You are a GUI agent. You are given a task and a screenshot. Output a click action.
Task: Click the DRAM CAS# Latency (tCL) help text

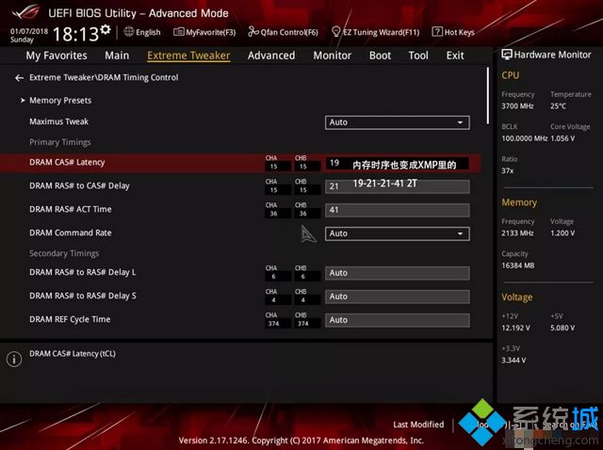(x=73, y=354)
